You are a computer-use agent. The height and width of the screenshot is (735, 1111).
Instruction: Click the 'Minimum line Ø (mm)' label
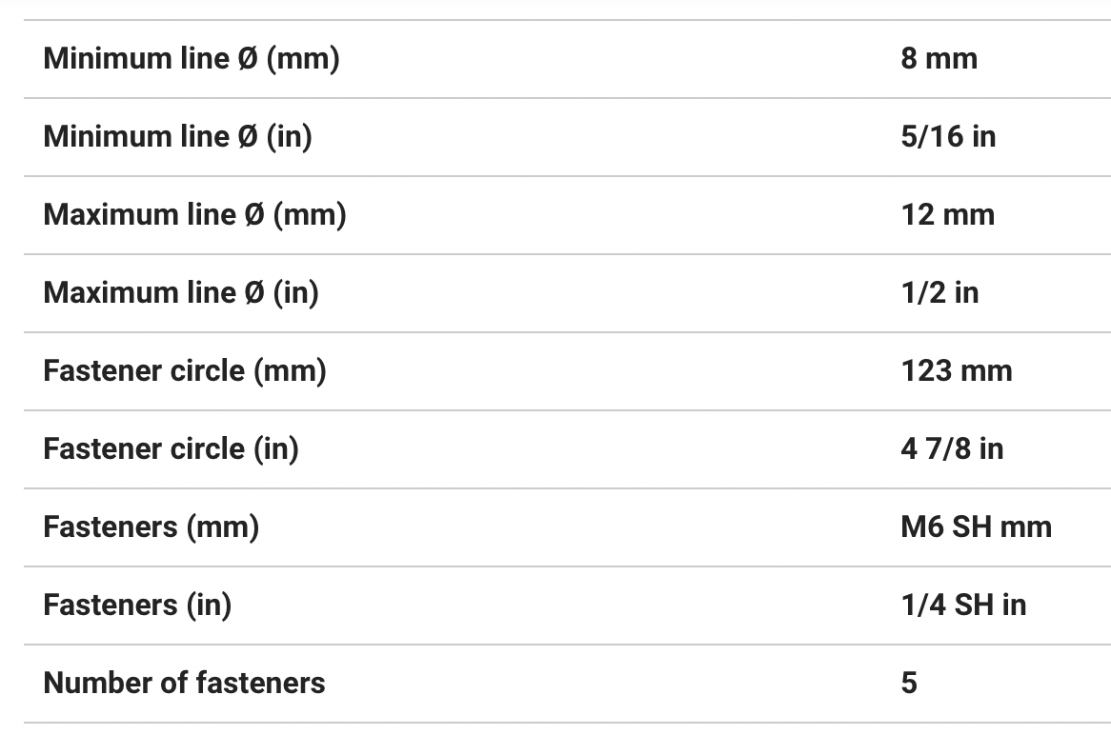tap(192, 59)
